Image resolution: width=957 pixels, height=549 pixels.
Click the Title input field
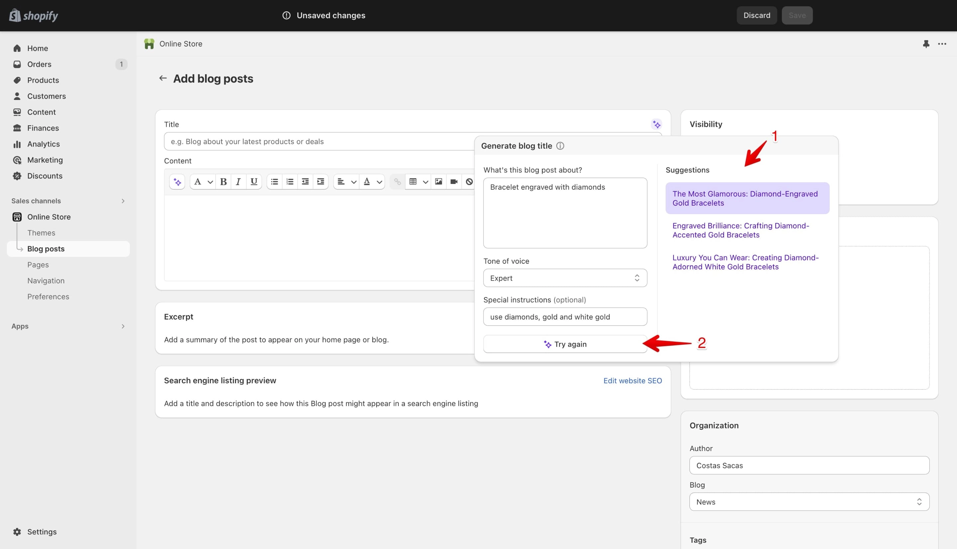(319, 141)
